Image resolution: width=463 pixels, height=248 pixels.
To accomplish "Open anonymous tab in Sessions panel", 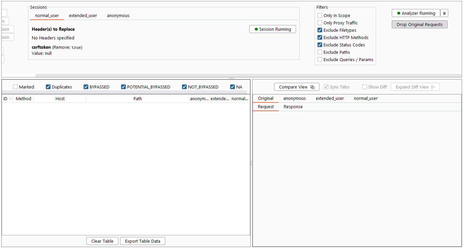I will [118, 16].
